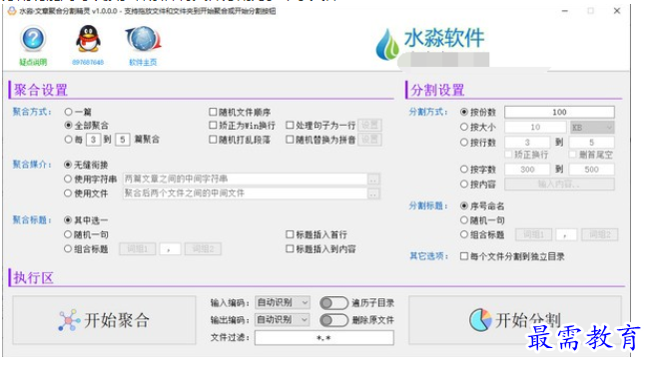Click the 开始分割 button
649x369 pixels.
click(515, 320)
